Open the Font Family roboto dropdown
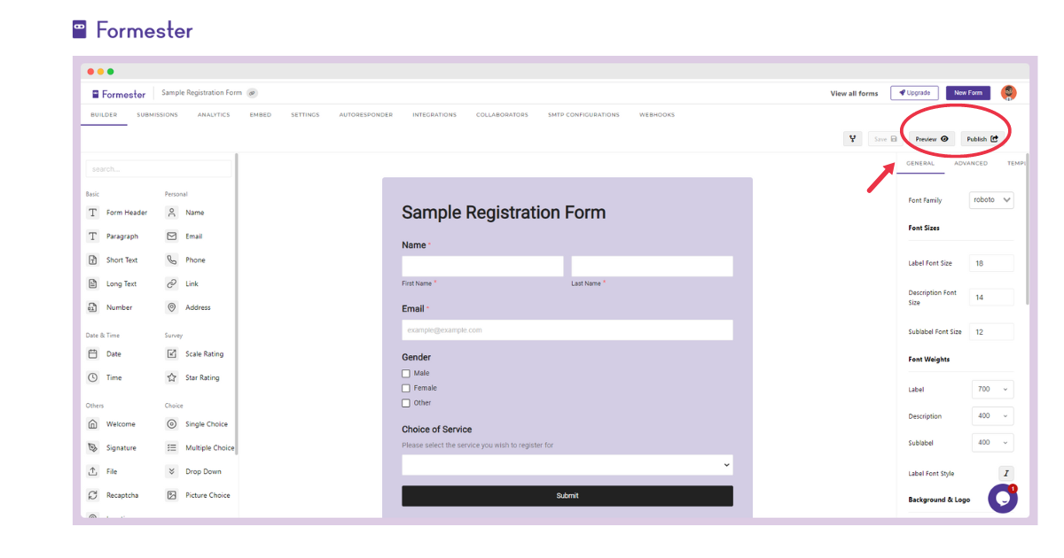Image resolution: width=1064 pixels, height=558 pixels. pos(990,199)
